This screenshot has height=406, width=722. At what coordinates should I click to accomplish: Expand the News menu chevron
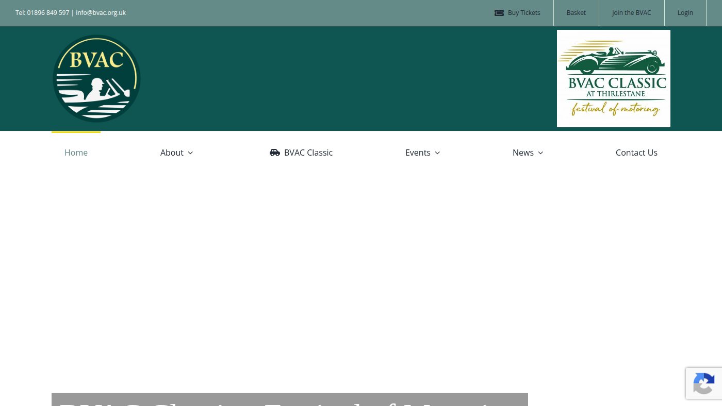pos(540,153)
